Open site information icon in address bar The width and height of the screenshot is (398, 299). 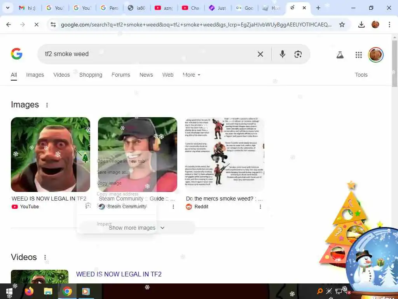click(53, 25)
